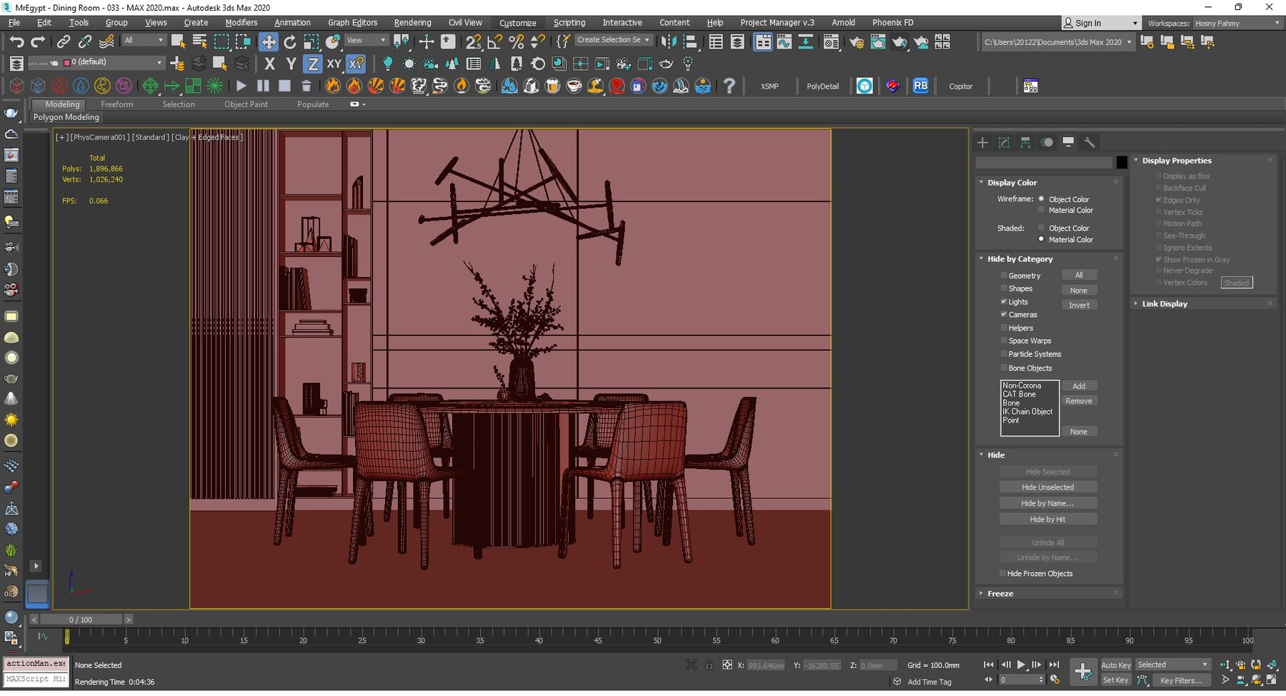Click frame 50 on the timeline slider

657,640
